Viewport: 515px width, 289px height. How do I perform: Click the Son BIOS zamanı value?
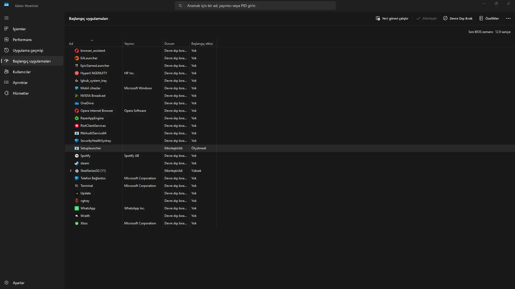pyautogui.click(x=503, y=32)
